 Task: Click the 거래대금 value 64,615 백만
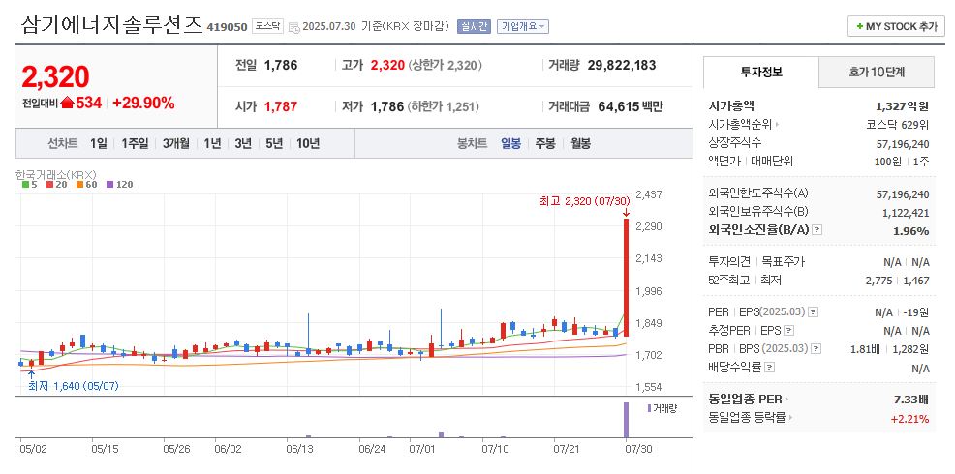pyautogui.click(x=631, y=106)
